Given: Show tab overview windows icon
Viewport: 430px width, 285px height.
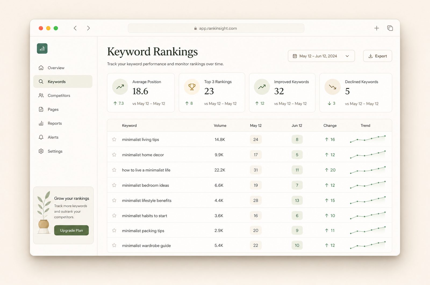Looking at the screenshot, I should click(x=390, y=28).
